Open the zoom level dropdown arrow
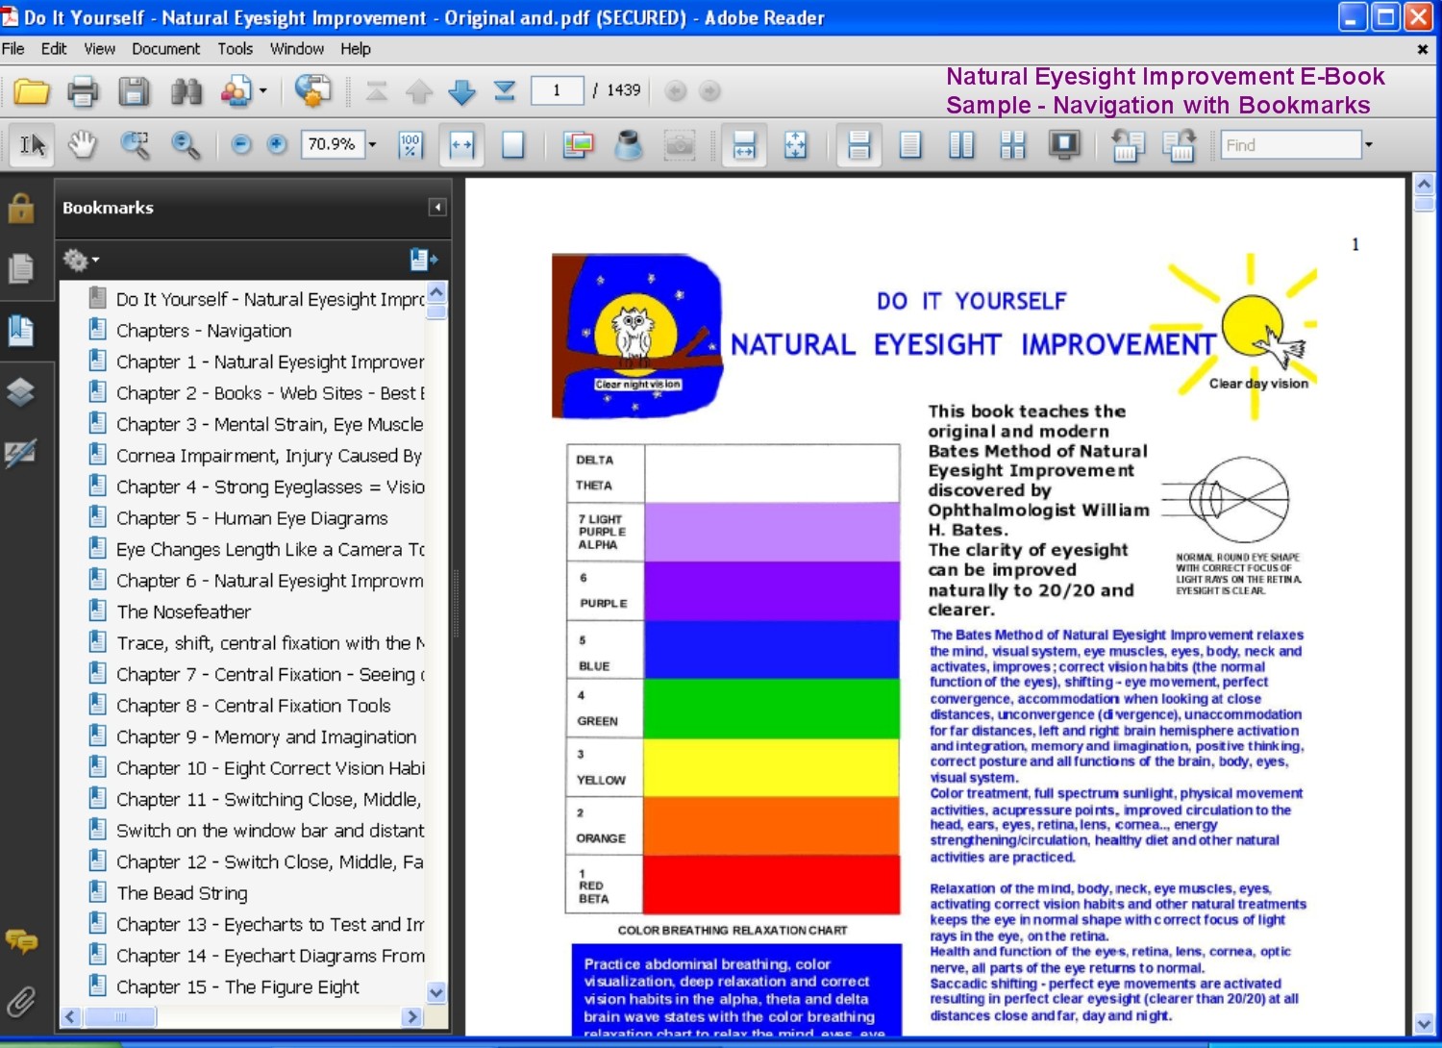Screen dimensions: 1442x1048 tap(372, 145)
